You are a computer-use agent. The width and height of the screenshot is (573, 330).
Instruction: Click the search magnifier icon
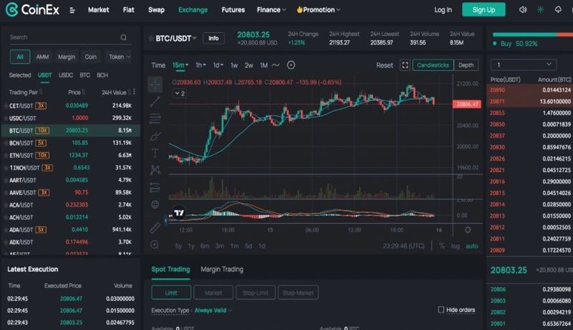tap(123, 37)
